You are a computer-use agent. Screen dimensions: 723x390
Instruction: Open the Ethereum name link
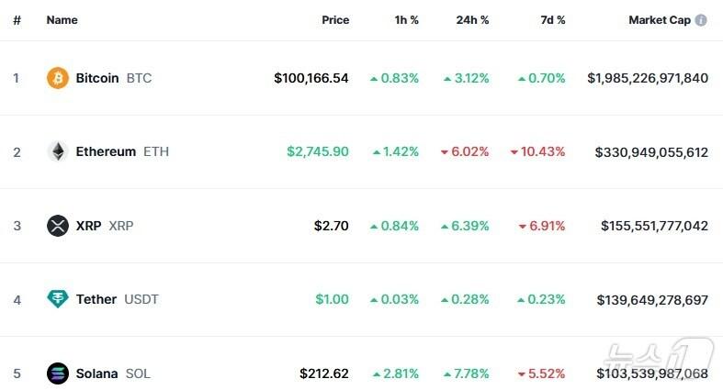(x=106, y=151)
